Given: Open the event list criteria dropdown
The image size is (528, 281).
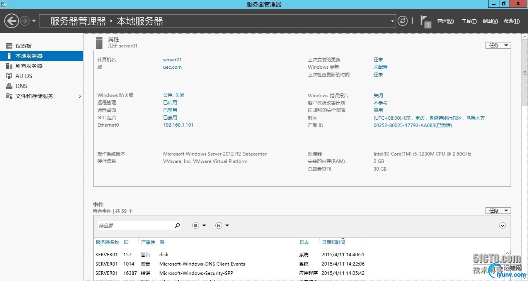Looking at the screenshot, I should (199, 225).
